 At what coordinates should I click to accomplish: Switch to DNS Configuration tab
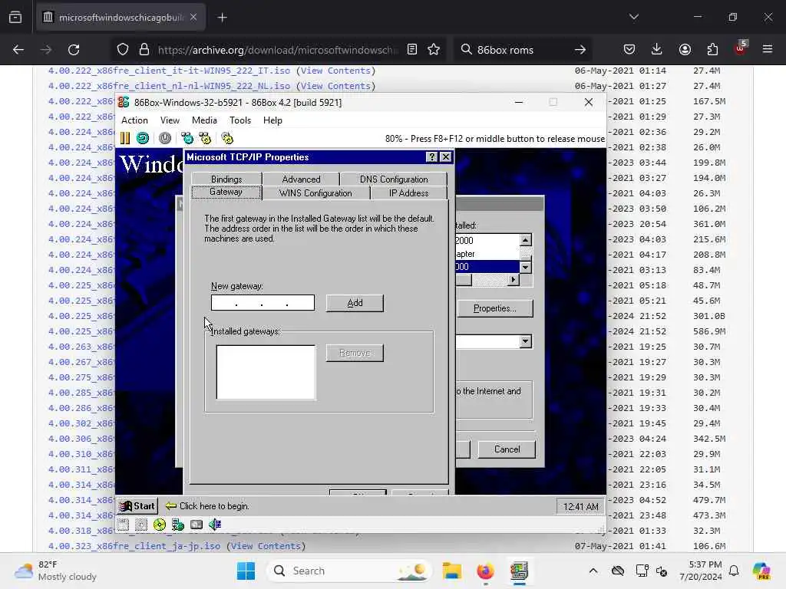394,179
